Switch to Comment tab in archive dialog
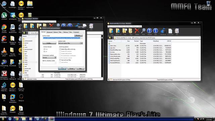This screenshot has width=215, height=121. [76, 32]
